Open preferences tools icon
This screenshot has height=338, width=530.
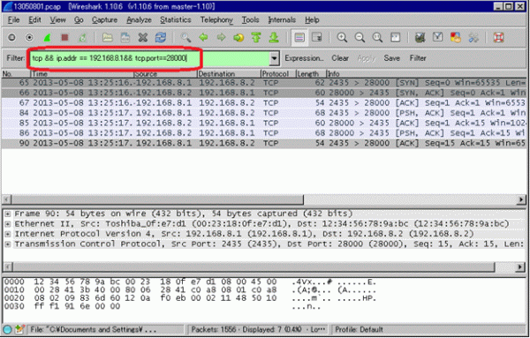[x=473, y=37]
